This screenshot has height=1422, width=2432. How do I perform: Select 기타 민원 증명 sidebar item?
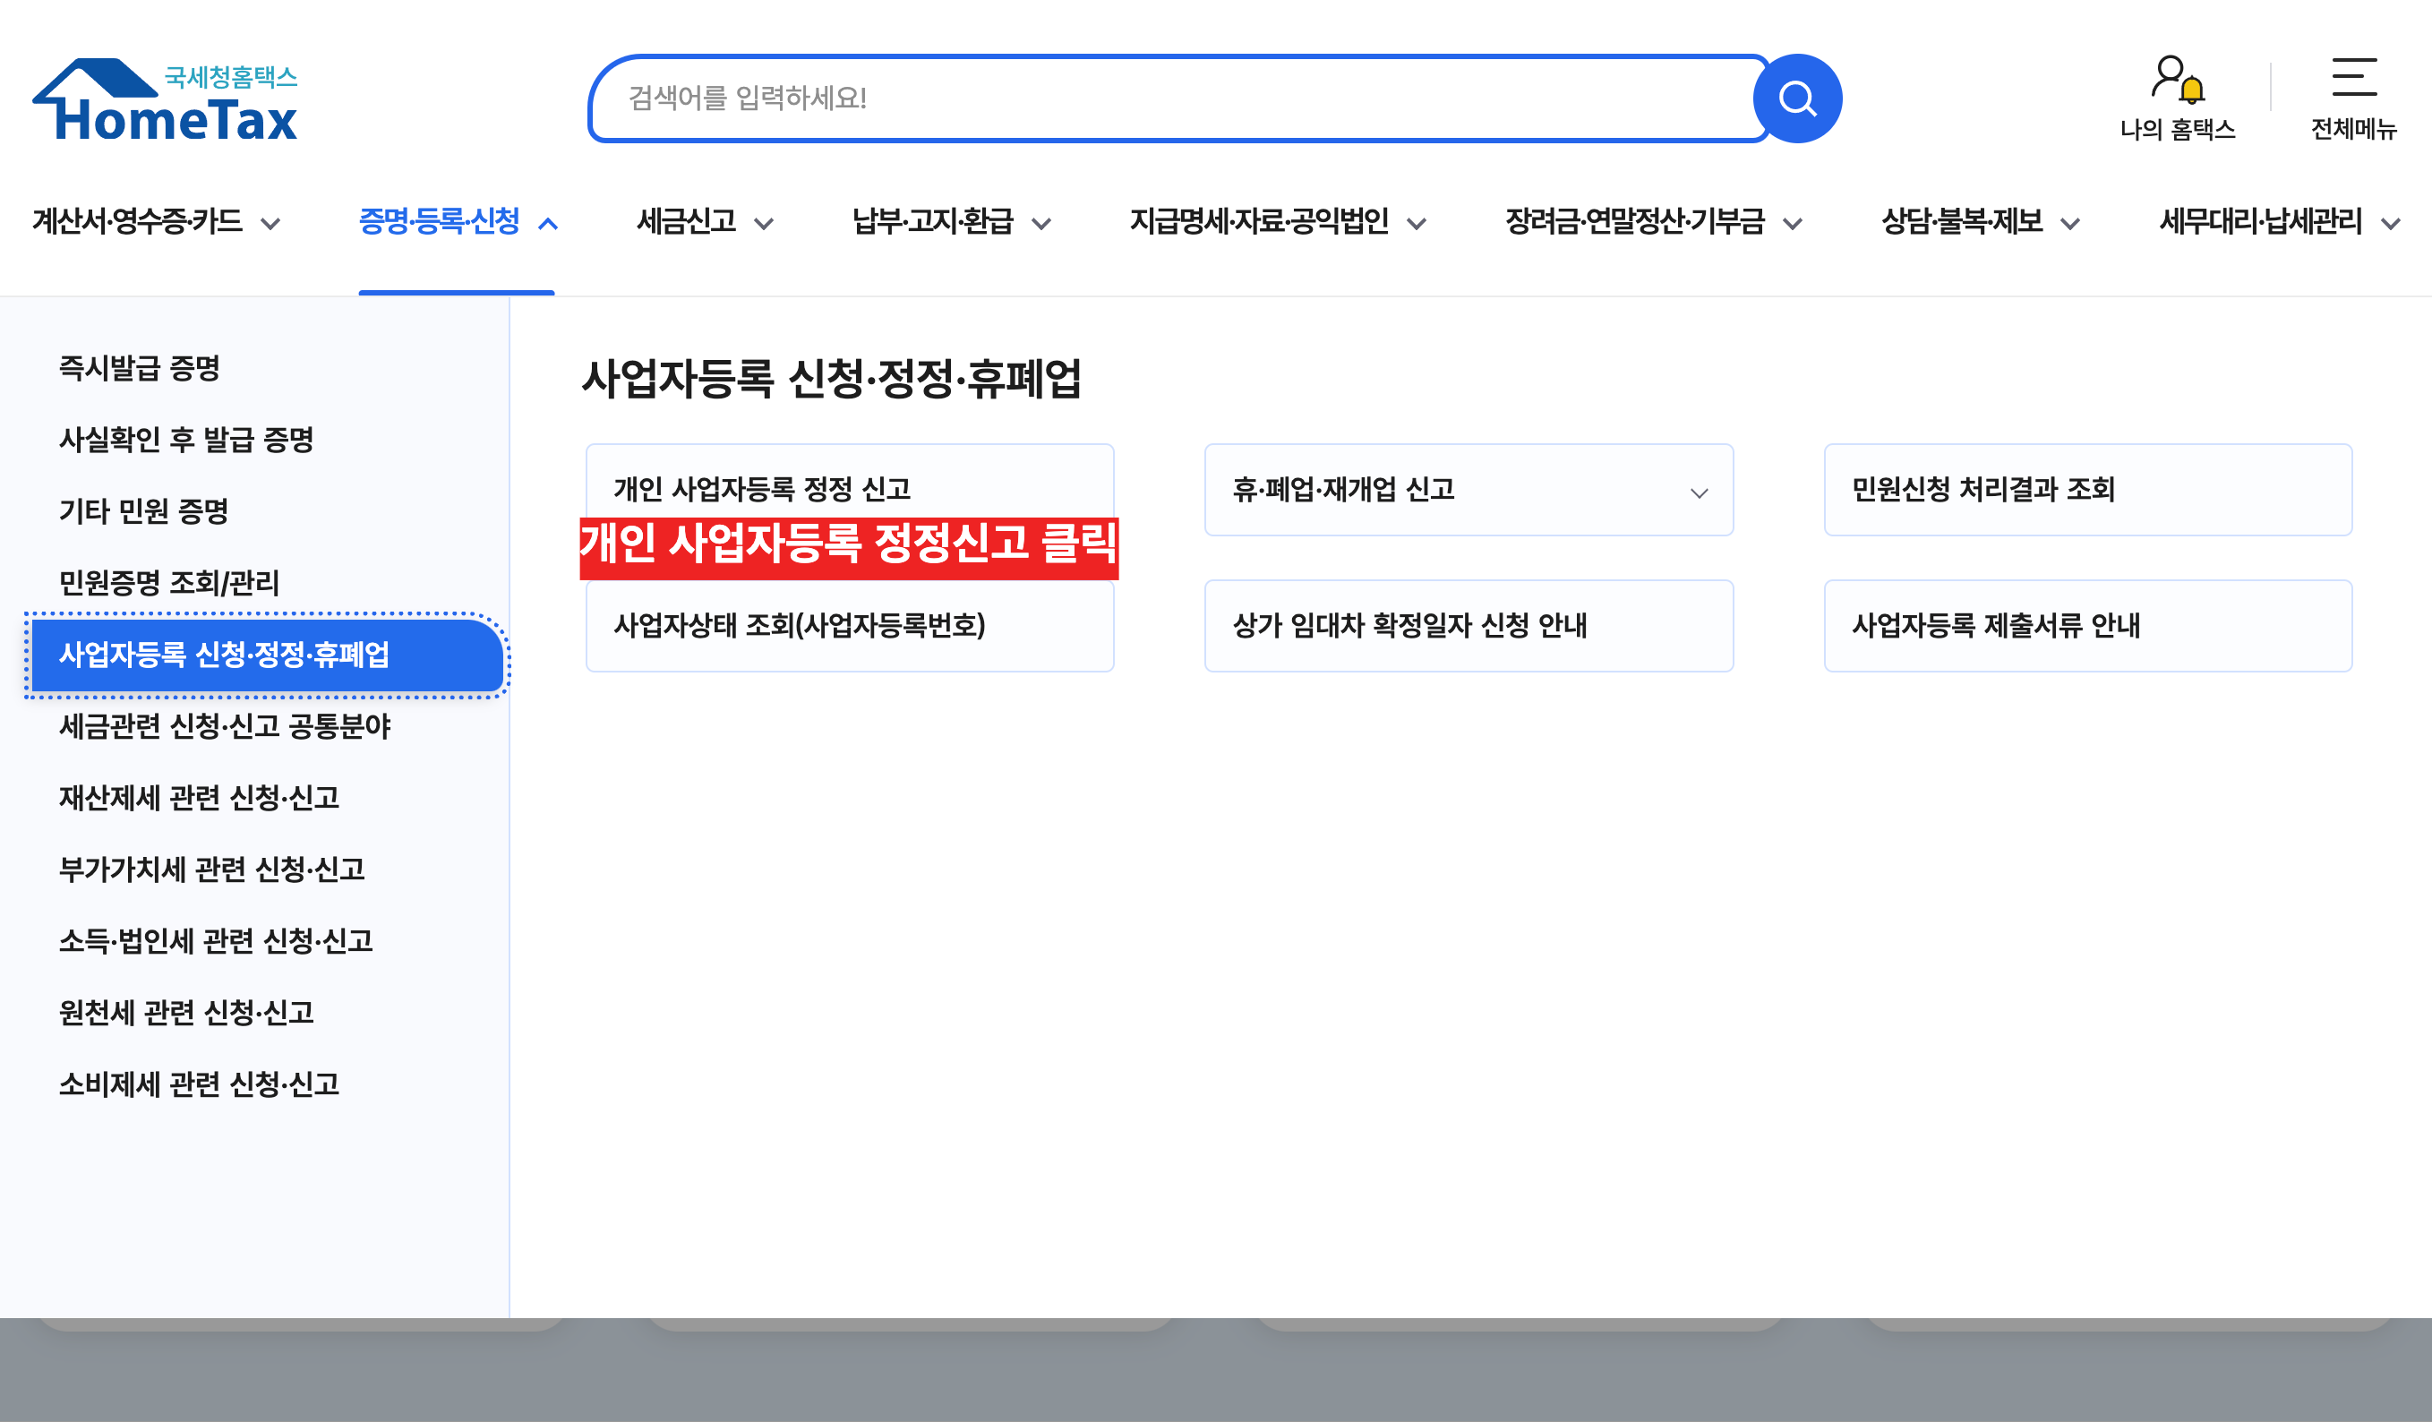pos(144,510)
